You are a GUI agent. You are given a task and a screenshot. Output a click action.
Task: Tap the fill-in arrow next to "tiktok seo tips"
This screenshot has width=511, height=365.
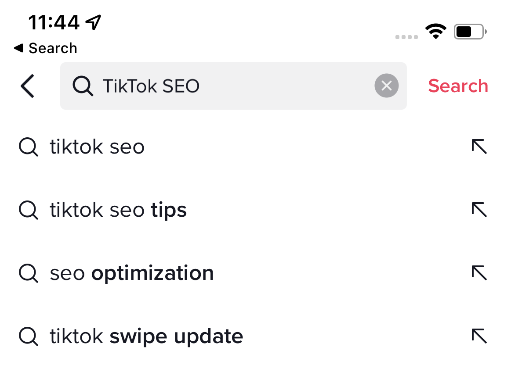479,210
